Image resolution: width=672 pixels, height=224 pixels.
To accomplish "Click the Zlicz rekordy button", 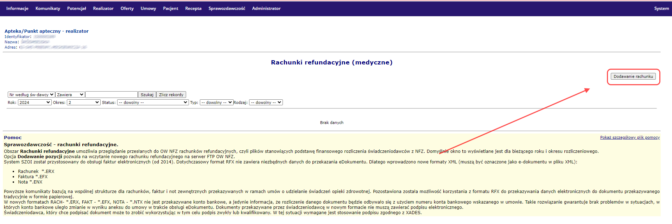I will click(x=171, y=95).
